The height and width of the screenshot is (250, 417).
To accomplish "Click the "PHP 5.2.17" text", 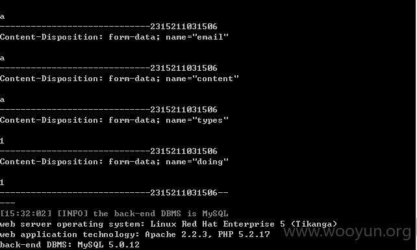I will 244,234.
